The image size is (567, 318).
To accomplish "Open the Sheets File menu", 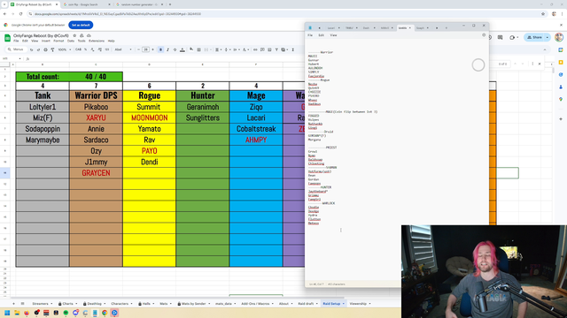I will [16, 42].
